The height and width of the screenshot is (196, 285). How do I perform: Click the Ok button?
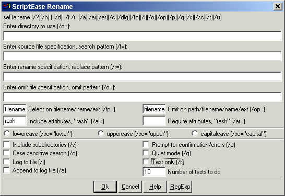105,187
